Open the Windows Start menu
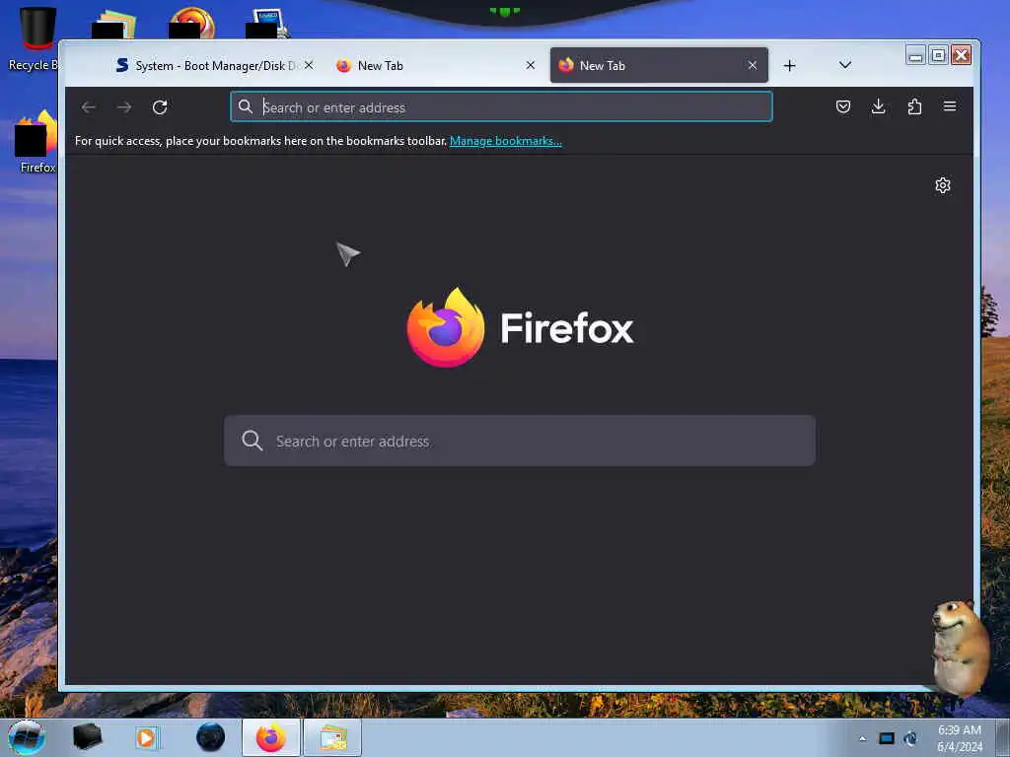 (26, 737)
